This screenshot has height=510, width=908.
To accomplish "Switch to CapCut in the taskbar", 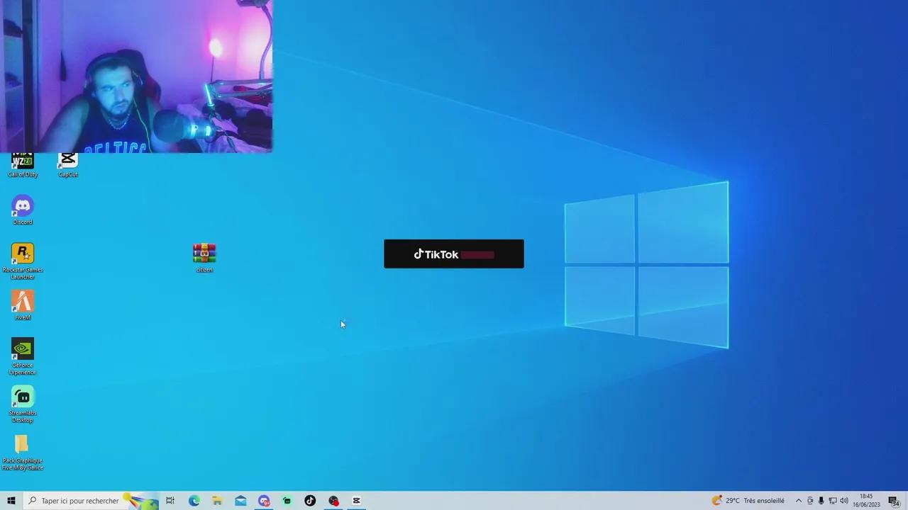I will point(357,501).
